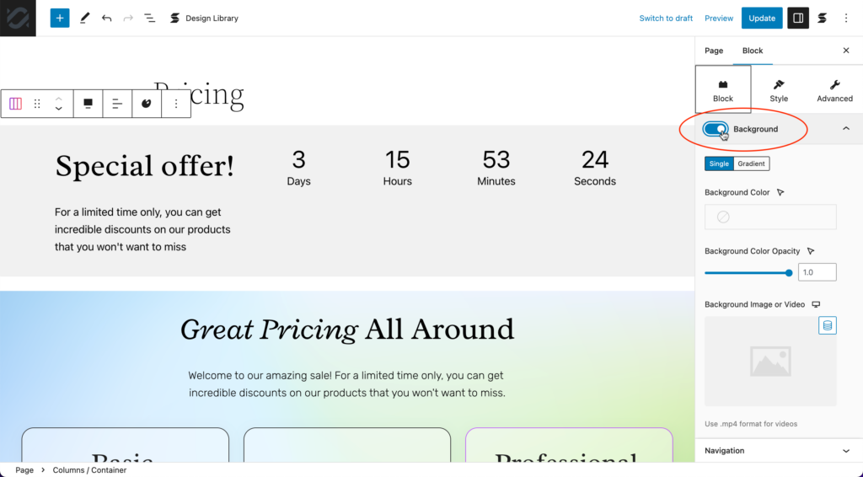Switch background type to Gradient

coord(751,163)
